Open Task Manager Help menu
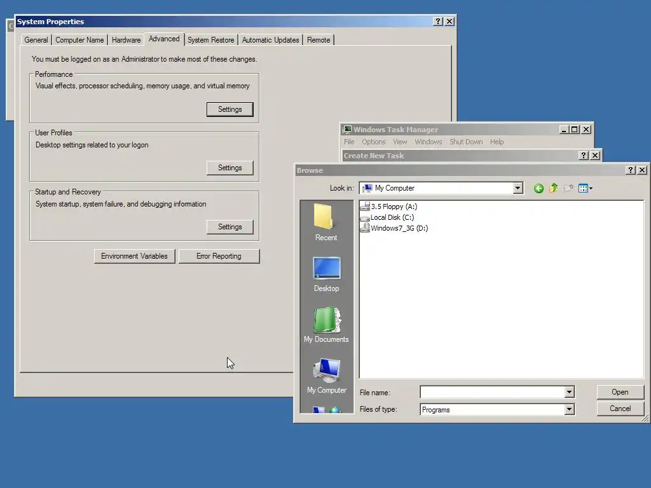Screen dimensions: 651x488 coord(497,142)
